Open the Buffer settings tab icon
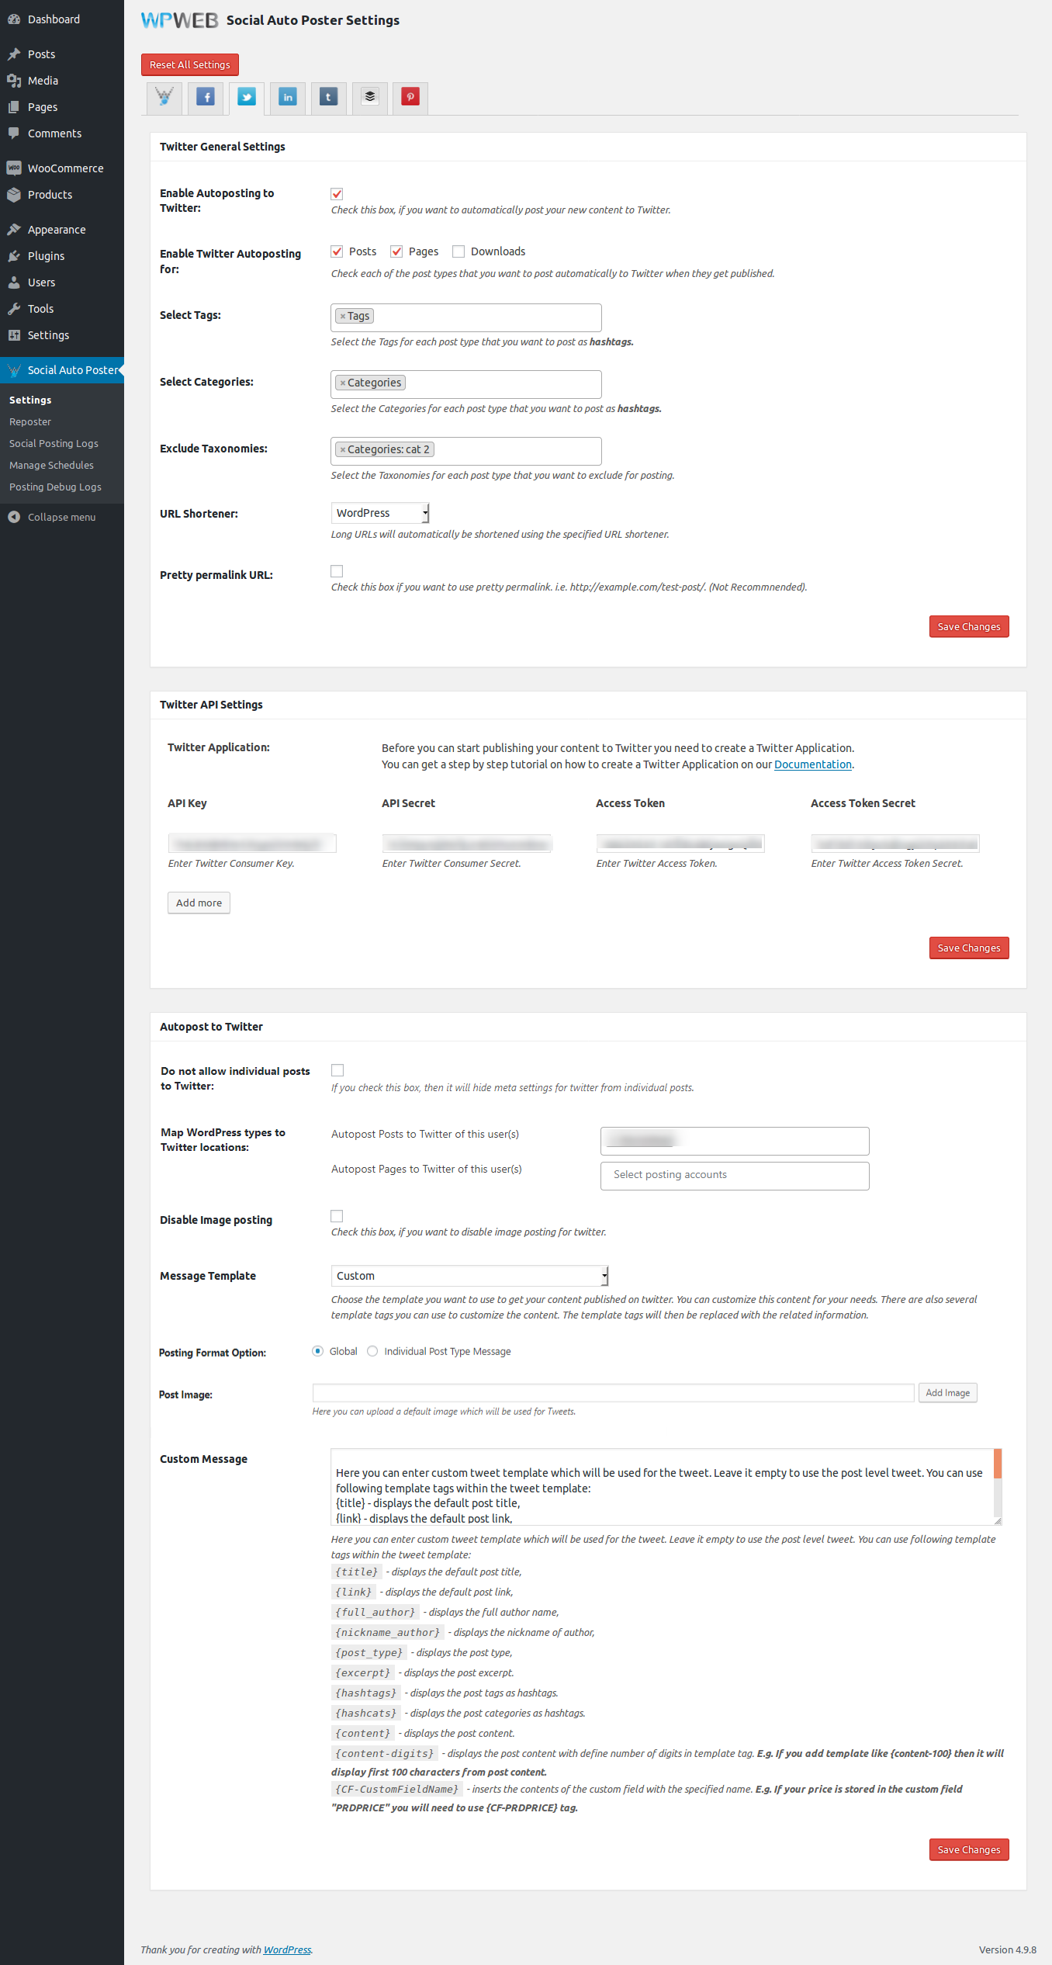The height and width of the screenshot is (1965, 1052). coord(370,97)
